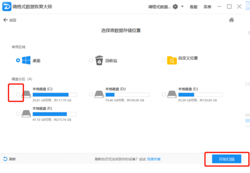The width and height of the screenshot is (250, 173).
Task: Click the 嗨格式 app logo in title bar
Action: tap(6, 6)
